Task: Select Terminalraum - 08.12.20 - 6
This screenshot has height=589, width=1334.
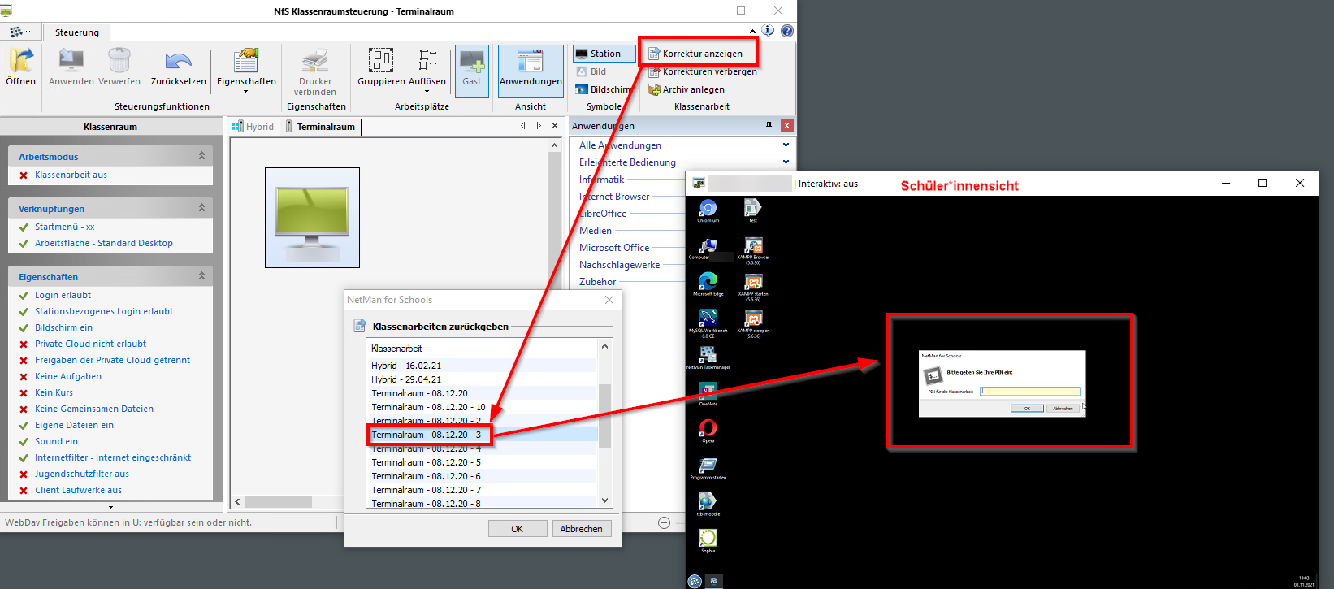Action: tap(483, 476)
